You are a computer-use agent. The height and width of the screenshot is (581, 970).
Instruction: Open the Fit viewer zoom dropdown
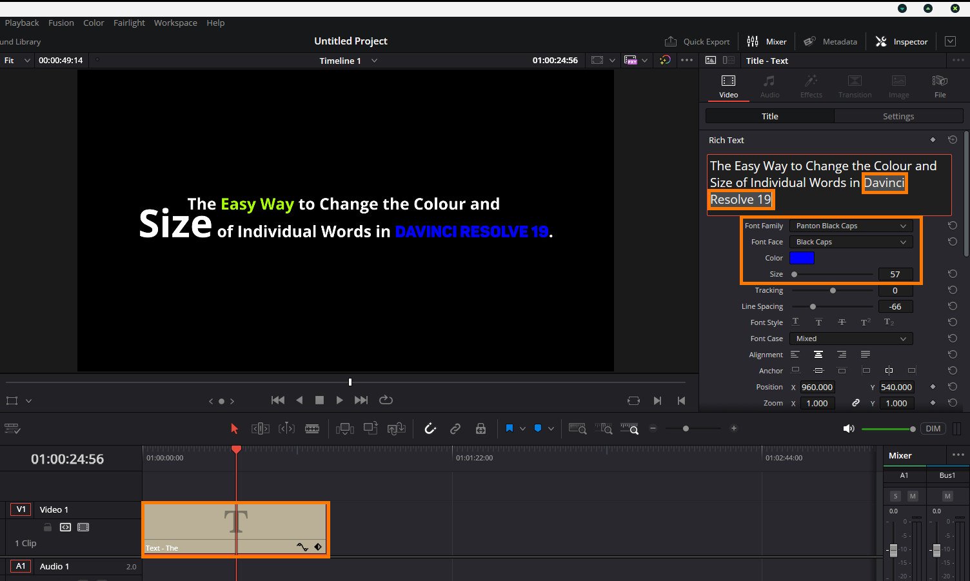tap(17, 60)
